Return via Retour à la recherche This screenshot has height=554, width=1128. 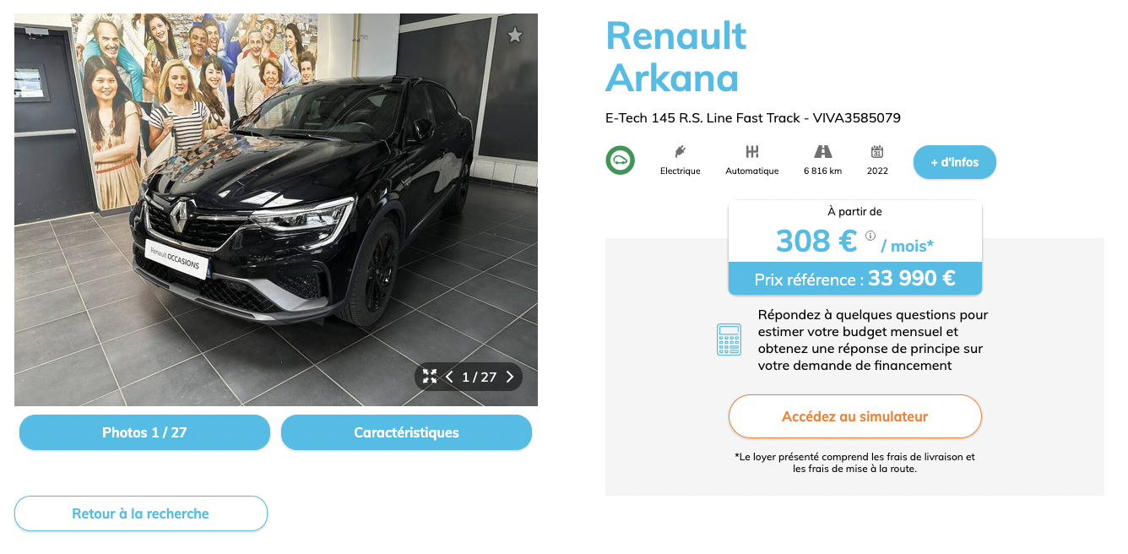[141, 513]
